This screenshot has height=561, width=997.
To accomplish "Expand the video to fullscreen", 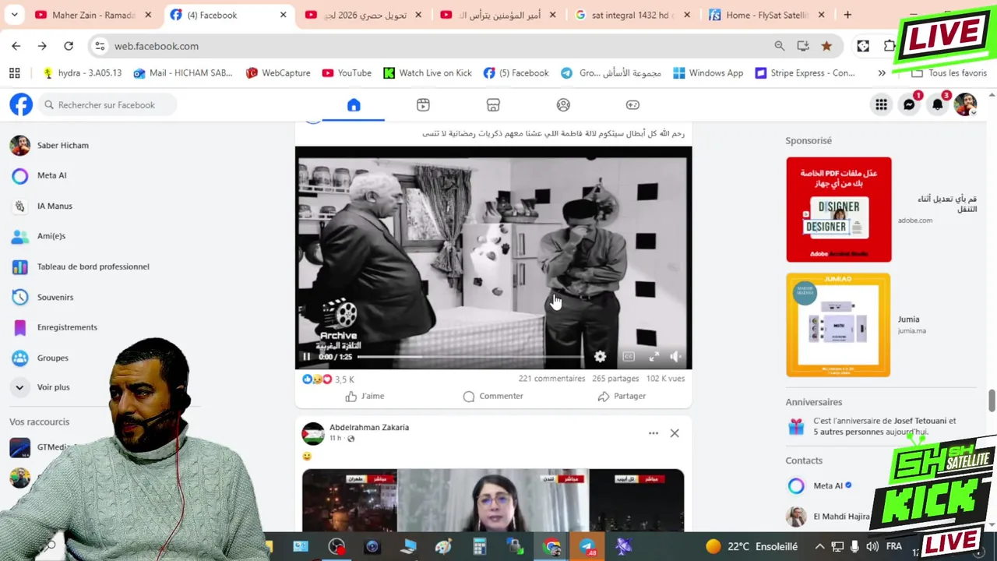I will point(654,357).
